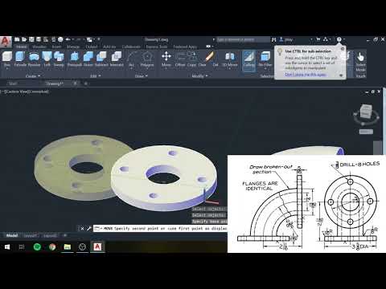The height and width of the screenshot is (289, 386).
Task: Switch to the Start file tab
Action: 13,83
